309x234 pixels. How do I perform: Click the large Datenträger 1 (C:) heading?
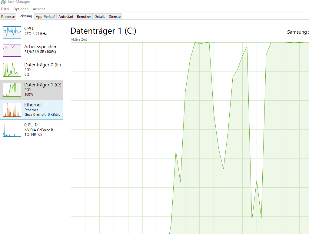103,31
